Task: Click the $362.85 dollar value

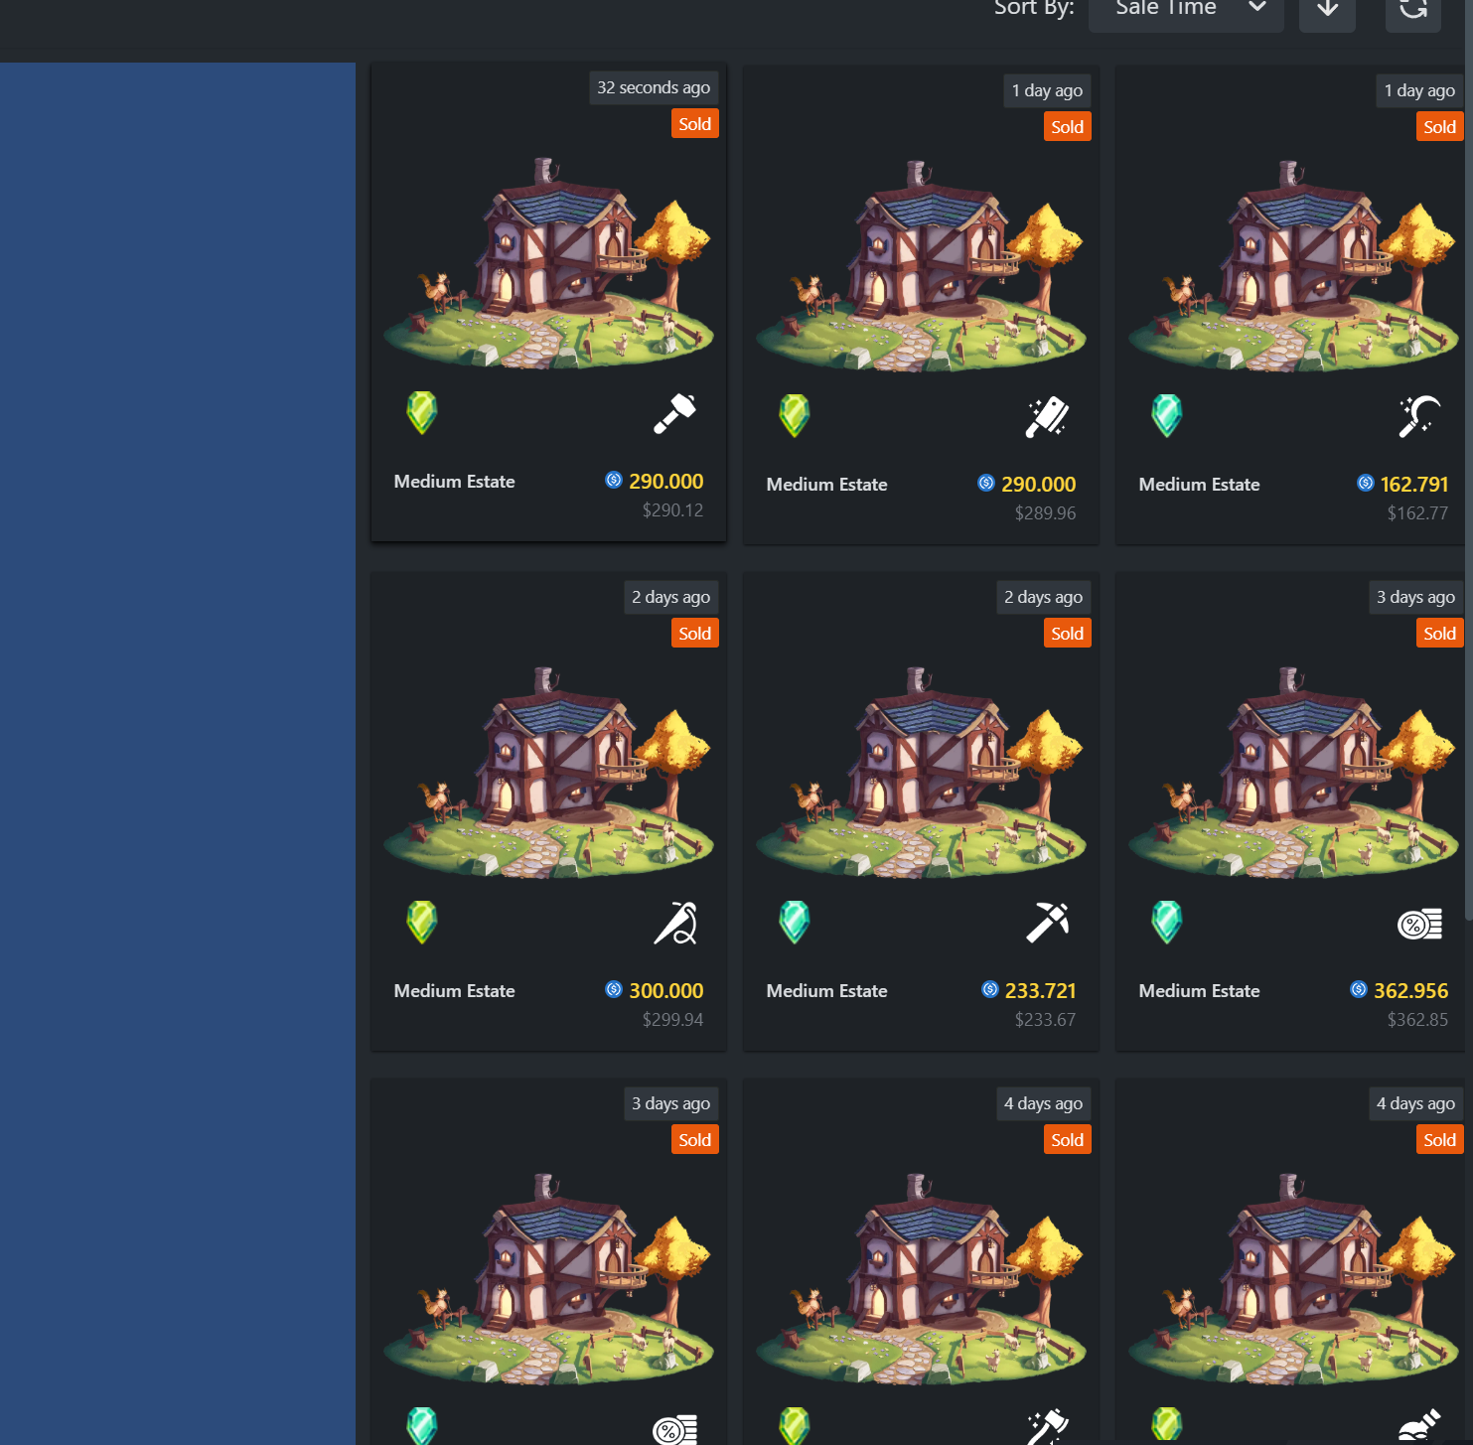Action: pyautogui.click(x=1418, y=1020)
